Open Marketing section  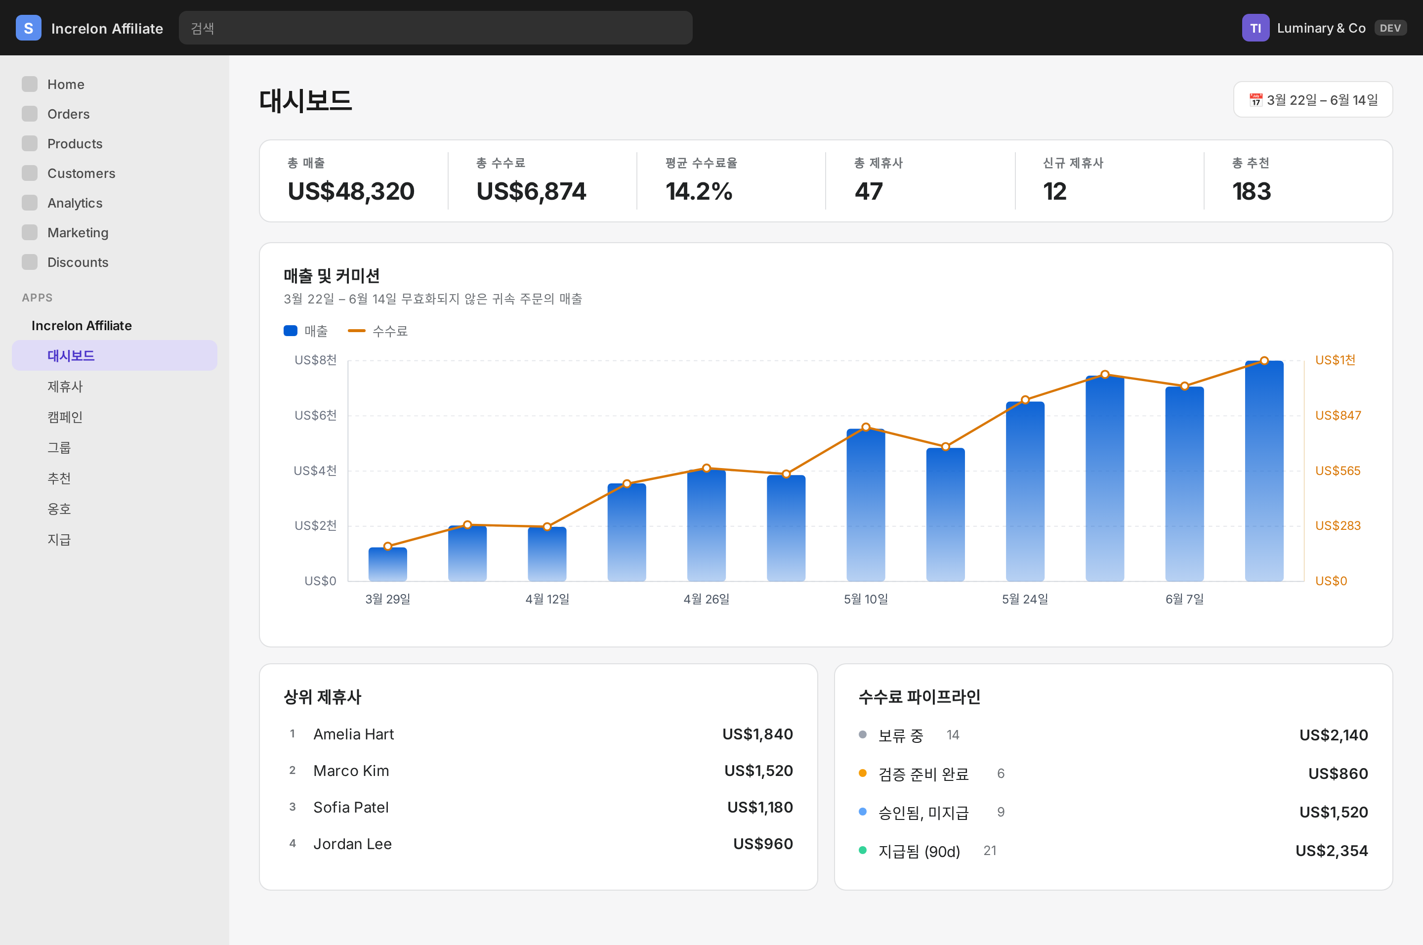pyautogui.click(x=115, y=232)
